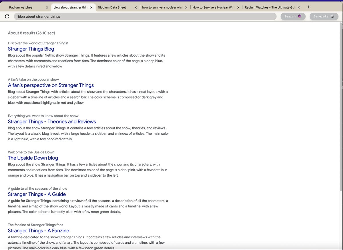
Task: Click 'Welcome to the Upside Down' caption
Action: click(x=31, y=152)
